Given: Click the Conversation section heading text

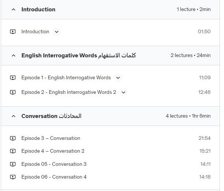Looking at the screenshot, I should click(52, 116).
